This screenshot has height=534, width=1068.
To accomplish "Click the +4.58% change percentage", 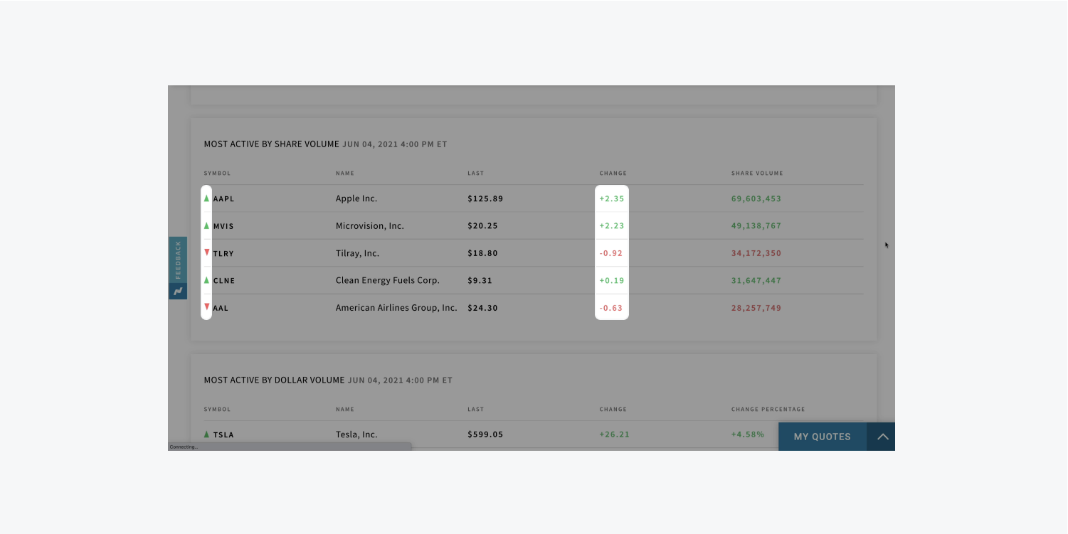I will pyautogui.click(x=748, y=434).
